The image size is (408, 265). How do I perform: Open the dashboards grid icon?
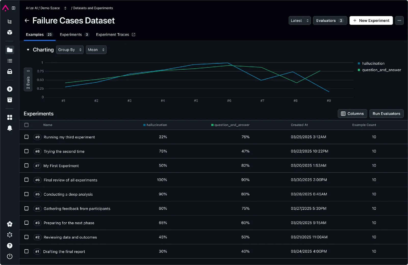(9, 117)
